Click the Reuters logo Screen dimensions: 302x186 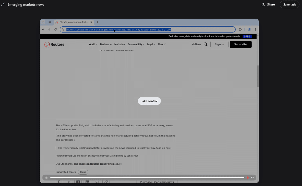click(54, 44)
